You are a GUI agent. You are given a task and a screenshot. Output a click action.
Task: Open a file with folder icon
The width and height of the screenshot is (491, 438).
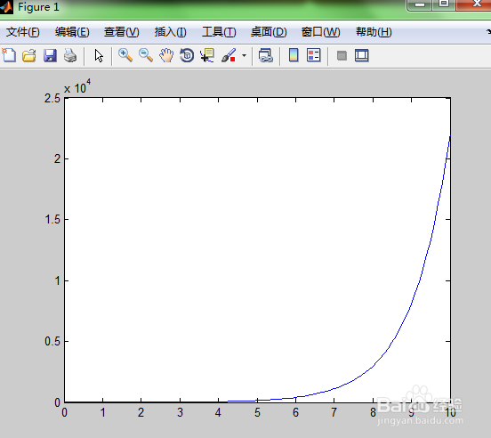[29, 55]
